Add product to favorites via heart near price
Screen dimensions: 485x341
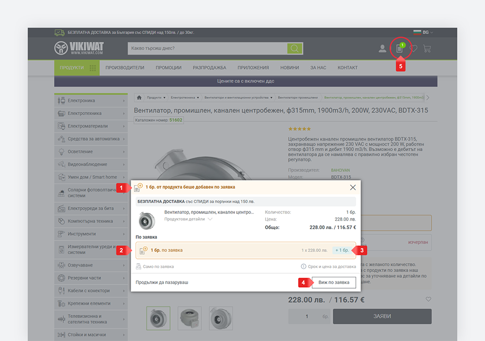click(x=428, y=299)
